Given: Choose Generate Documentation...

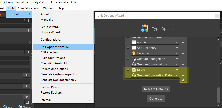Looking at the screenshot, I should click(63, 80).
